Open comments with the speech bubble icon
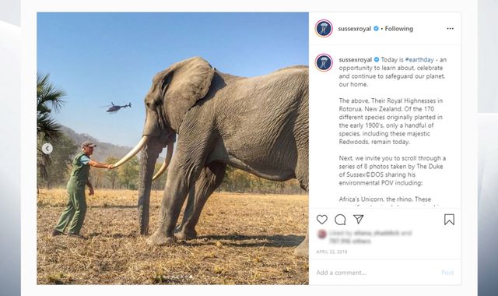The image size is (498, 296). 340,220
